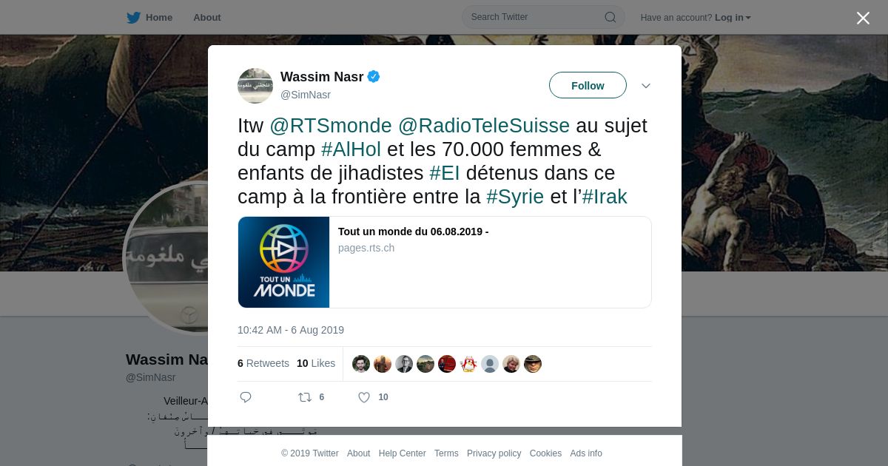Open the About menu item
The height and width of the screenshot is (466, 888).
pos(207,17)
